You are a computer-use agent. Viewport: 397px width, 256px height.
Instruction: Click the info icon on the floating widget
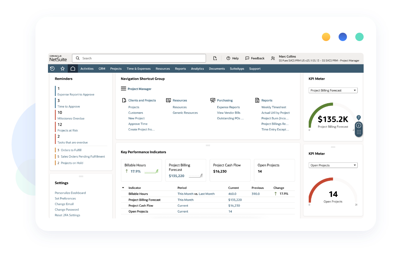coord(359,125)
